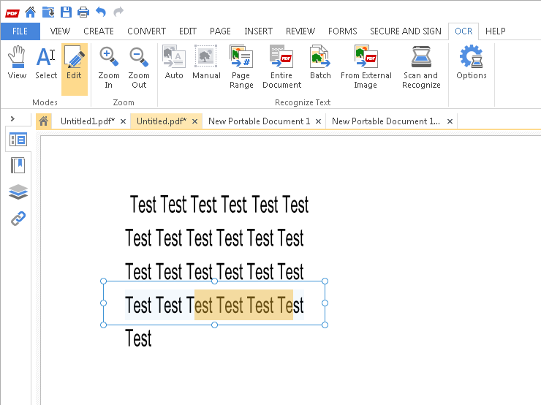The height and width of the screenshot is (405, 541).
Task: Run Auto text recognition
Action: [x=174, y=63]
